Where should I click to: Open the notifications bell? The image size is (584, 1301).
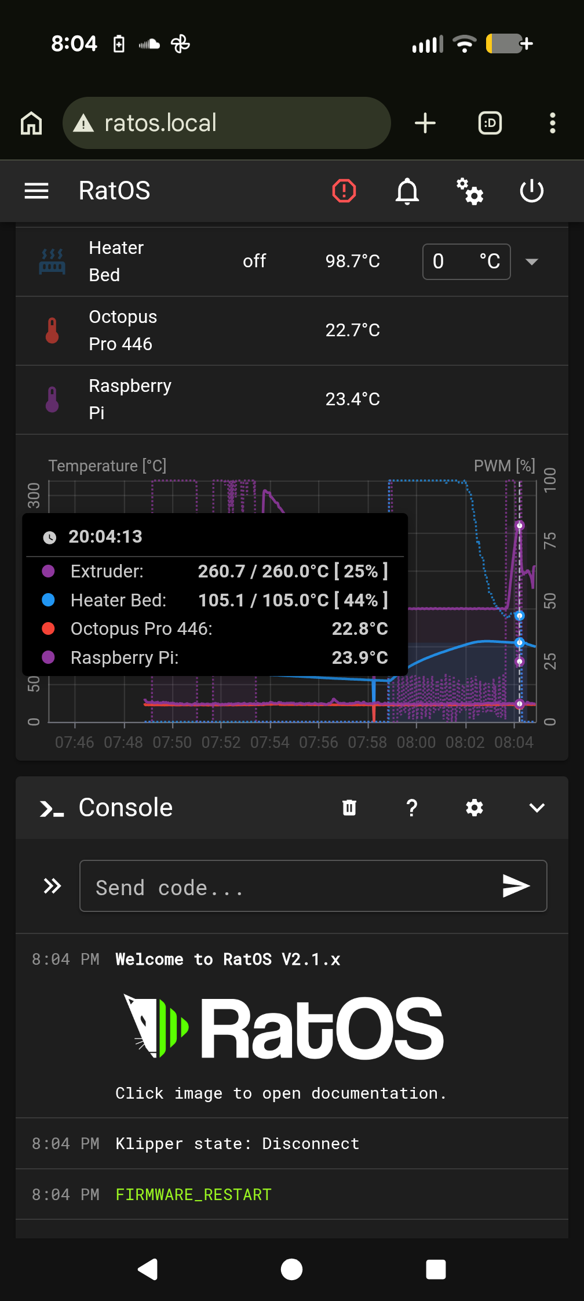pos(407,191)
